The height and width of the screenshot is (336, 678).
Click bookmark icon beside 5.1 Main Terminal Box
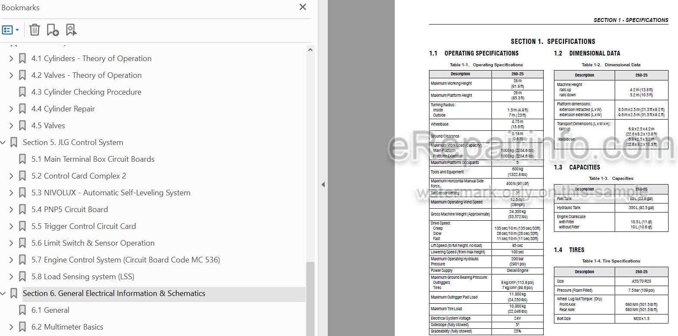click(22, 159)
